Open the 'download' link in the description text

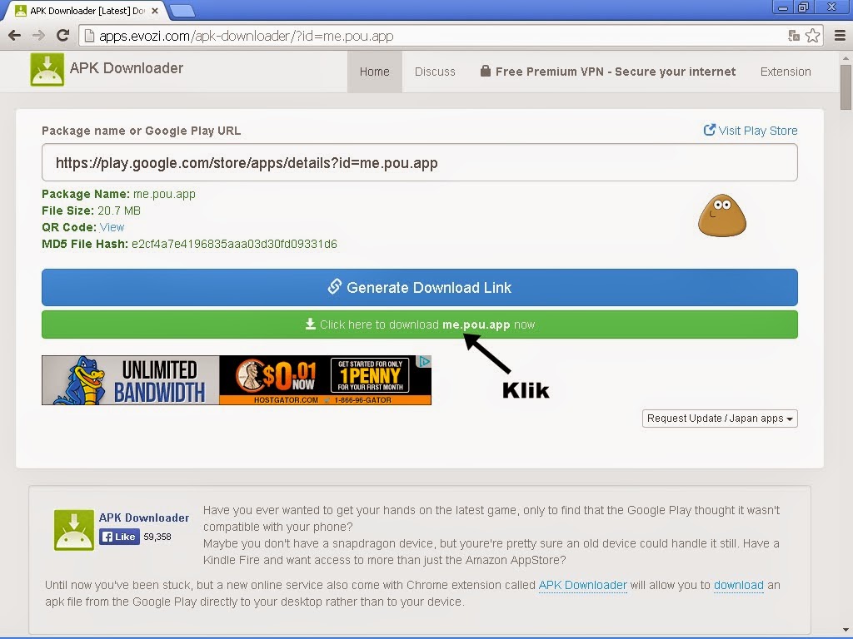[x=738, y=585]
